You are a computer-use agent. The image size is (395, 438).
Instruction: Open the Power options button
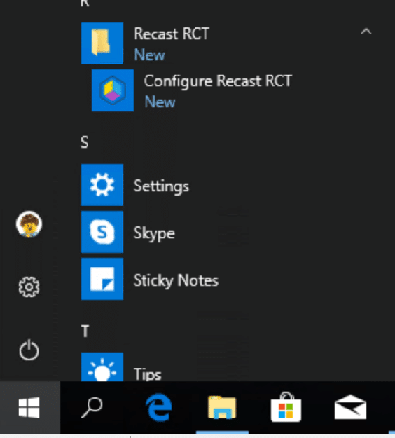pyautogui.click(x=29, y=350)
